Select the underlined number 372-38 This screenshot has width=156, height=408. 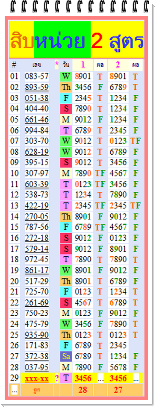point(37,356)
